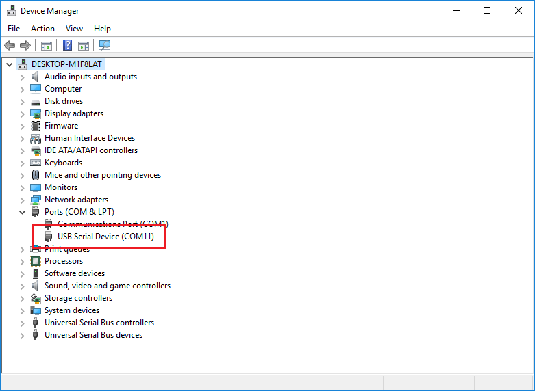Screen dimensions: 535x391
Task: Select the Disk drives tree item
Action: coord(63,101)
